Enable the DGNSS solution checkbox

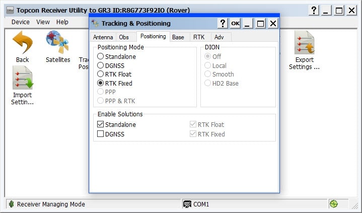click(x=101, y=134)
